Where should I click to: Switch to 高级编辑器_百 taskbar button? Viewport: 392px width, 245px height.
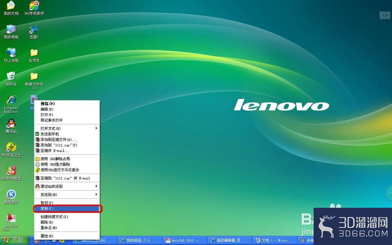(x=230, y=241)
